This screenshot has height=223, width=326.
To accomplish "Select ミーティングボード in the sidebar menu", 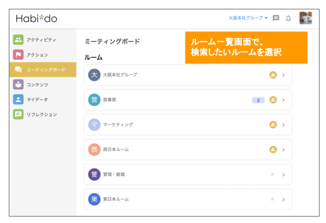I will click(43, 70).
